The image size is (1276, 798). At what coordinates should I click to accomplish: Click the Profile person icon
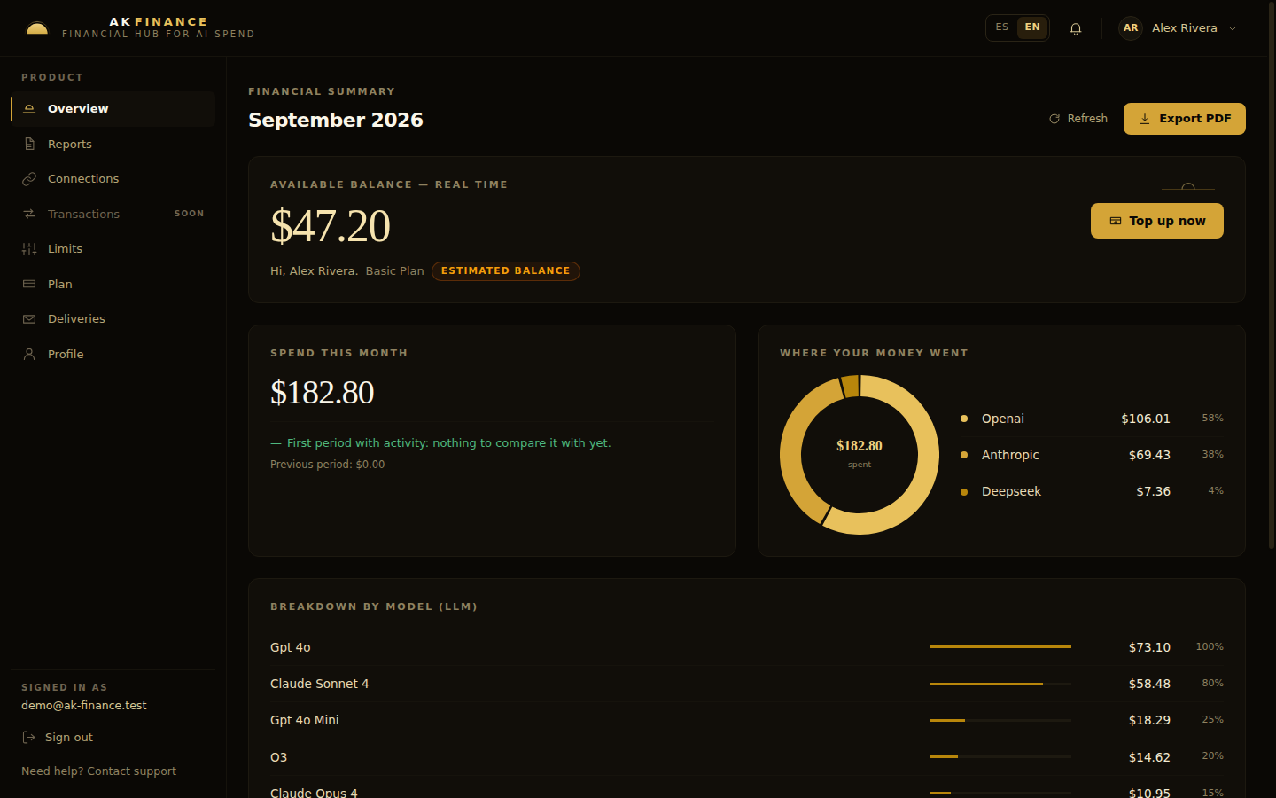29,354
